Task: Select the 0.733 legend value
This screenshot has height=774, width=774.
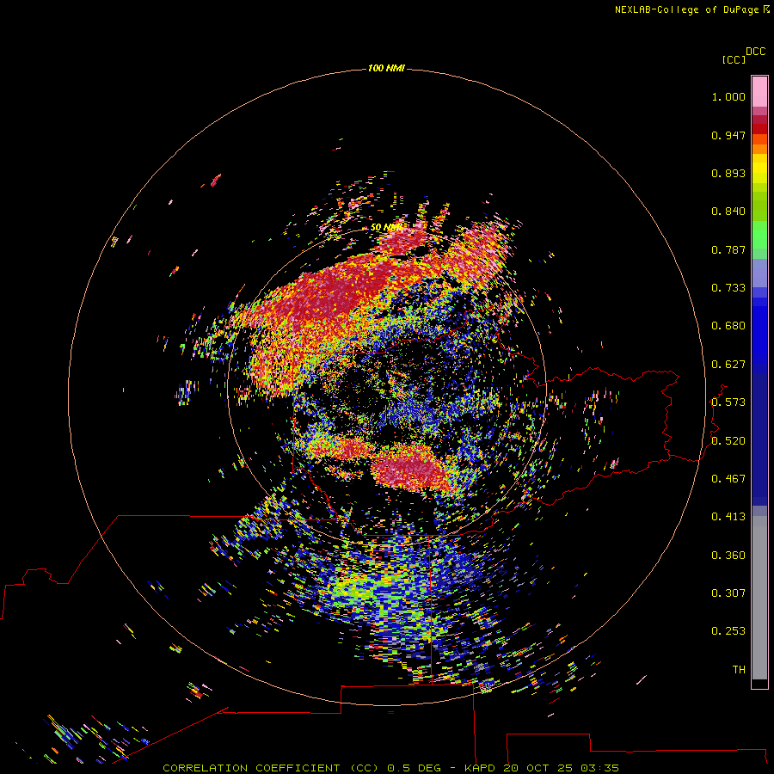Action: tap(728, 288)
